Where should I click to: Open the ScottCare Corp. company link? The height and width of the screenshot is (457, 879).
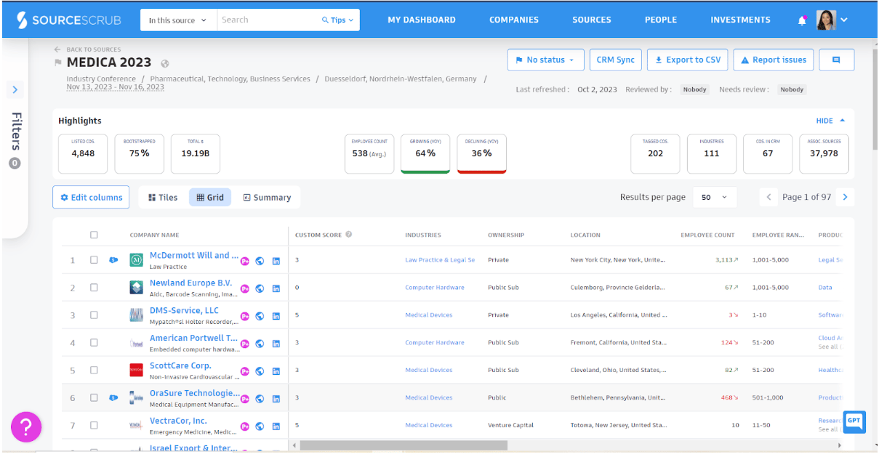click(x=180, y=365)
